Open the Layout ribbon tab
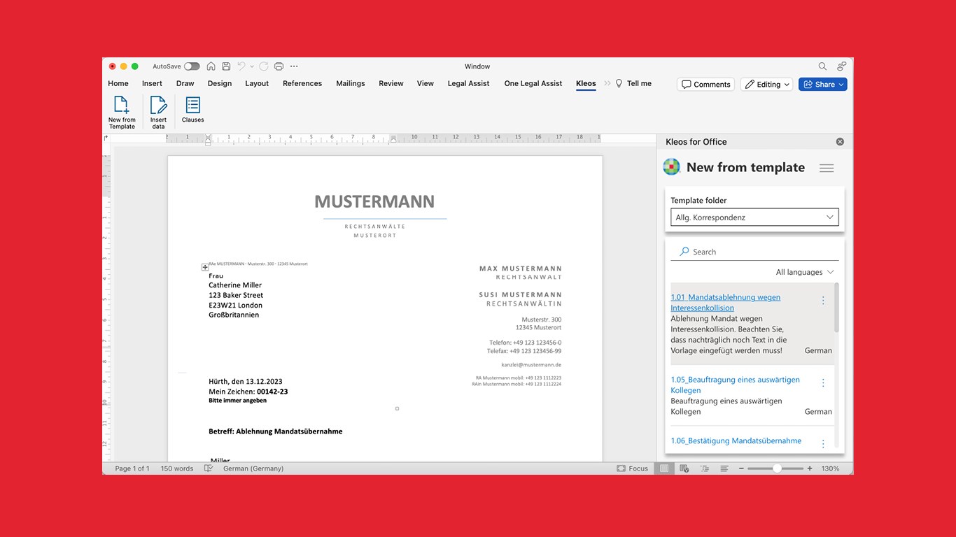The height and width of the screenshot is (537, 956). [x=257, y=83]
